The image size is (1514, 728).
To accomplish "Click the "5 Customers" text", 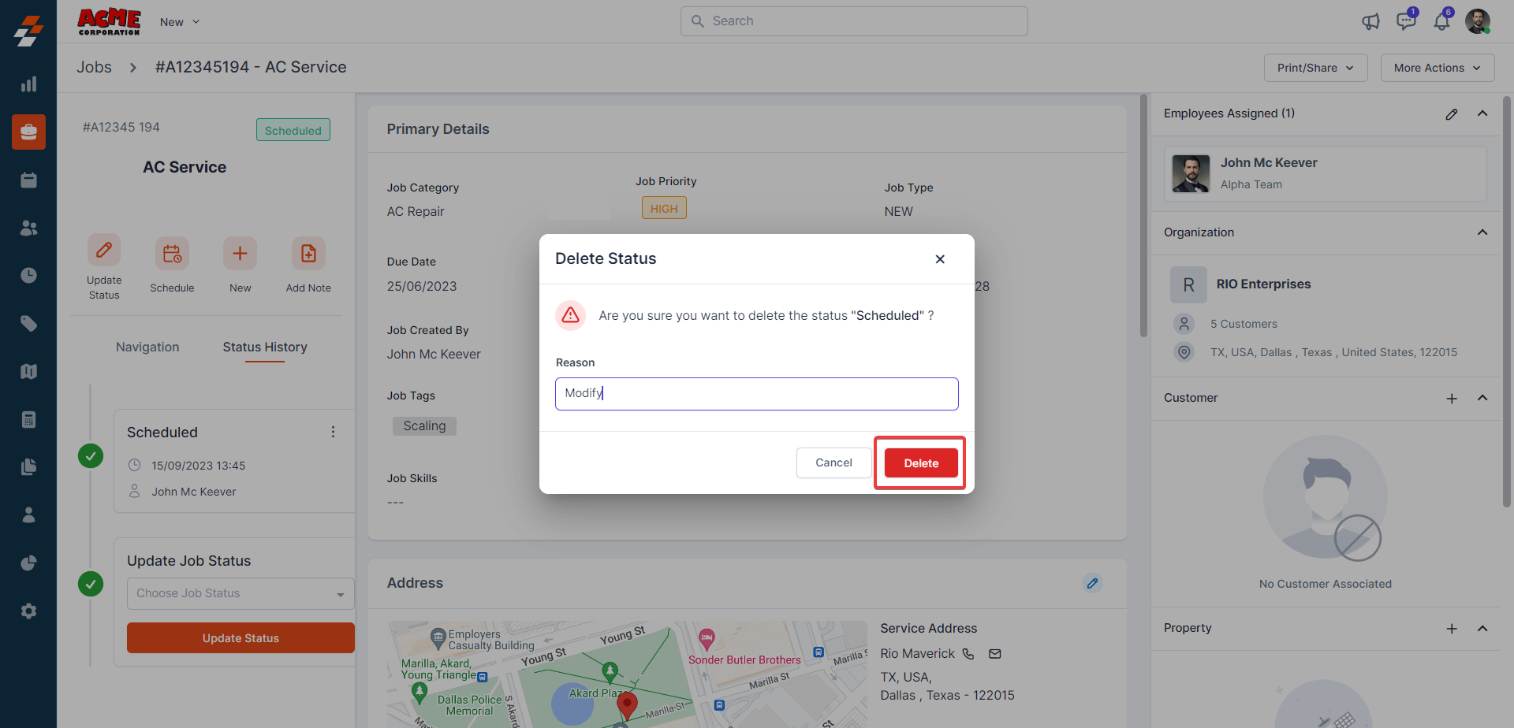I will [1244, 324].
